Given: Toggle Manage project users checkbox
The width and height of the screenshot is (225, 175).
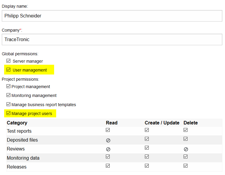Looking at the screenshot, I should pyautogui.click(x=9, y=113).
